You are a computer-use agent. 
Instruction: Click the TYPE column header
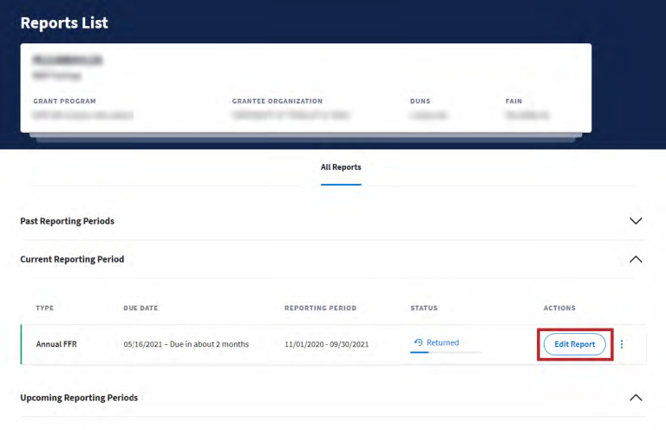click(x=44, y=309)
